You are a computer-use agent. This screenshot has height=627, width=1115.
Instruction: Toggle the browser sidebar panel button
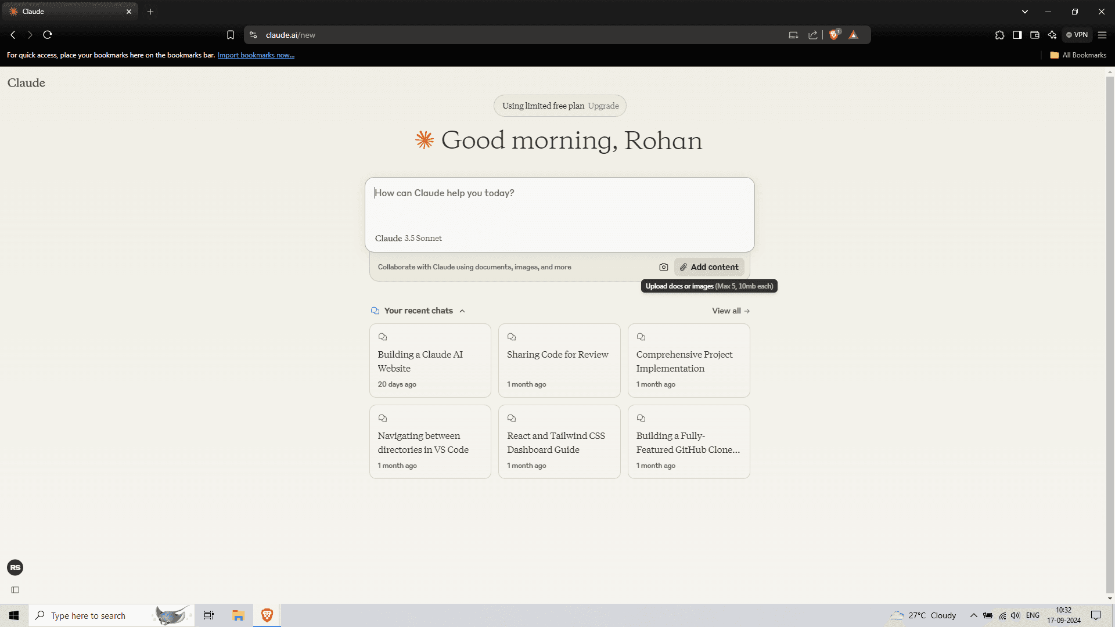click(1017, 35)
